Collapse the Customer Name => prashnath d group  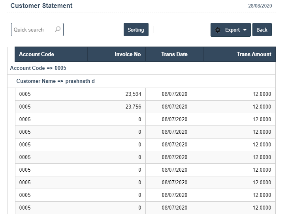55,81
